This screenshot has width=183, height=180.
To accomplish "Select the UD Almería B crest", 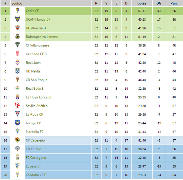I will [x=17, y=28].
